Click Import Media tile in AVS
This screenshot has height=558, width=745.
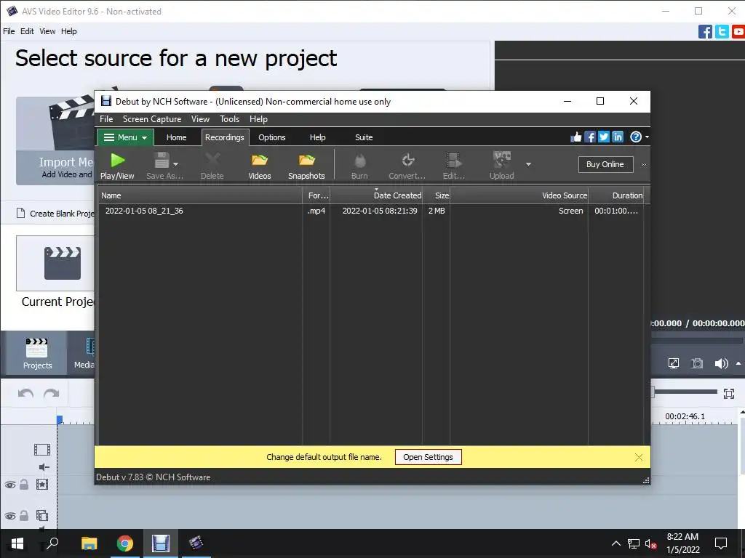[x=55, y=141]
